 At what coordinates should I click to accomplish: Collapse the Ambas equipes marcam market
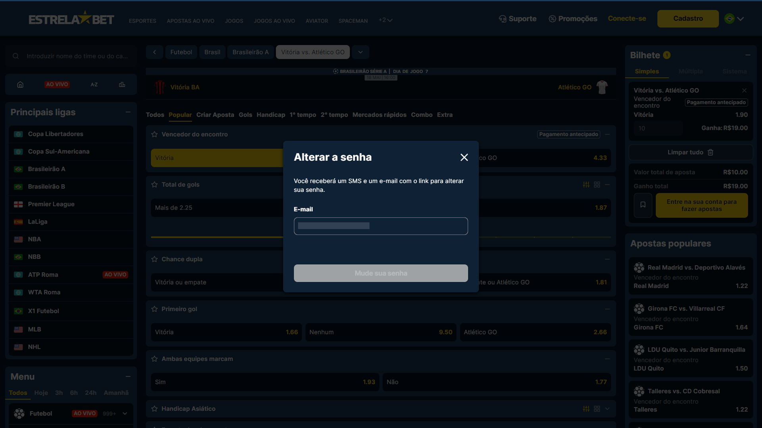click(607, 359)
